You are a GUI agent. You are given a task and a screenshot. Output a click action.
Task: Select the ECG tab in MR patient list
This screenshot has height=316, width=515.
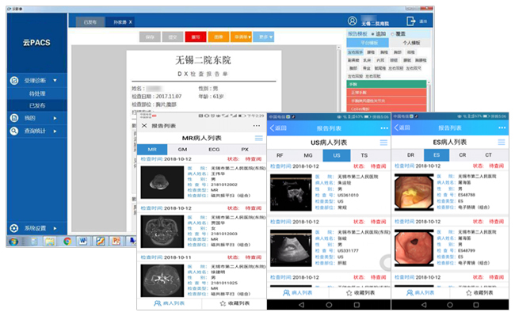click(214, 150)
